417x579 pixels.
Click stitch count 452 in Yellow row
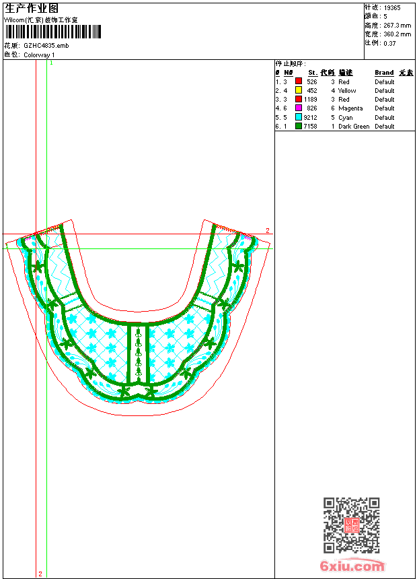pos(312,91)
